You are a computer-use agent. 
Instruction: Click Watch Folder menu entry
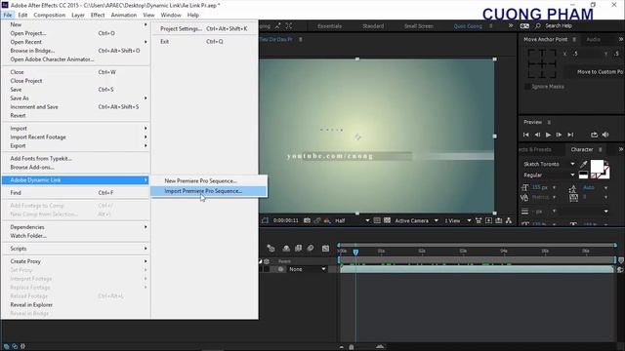(x=75, y=236)
